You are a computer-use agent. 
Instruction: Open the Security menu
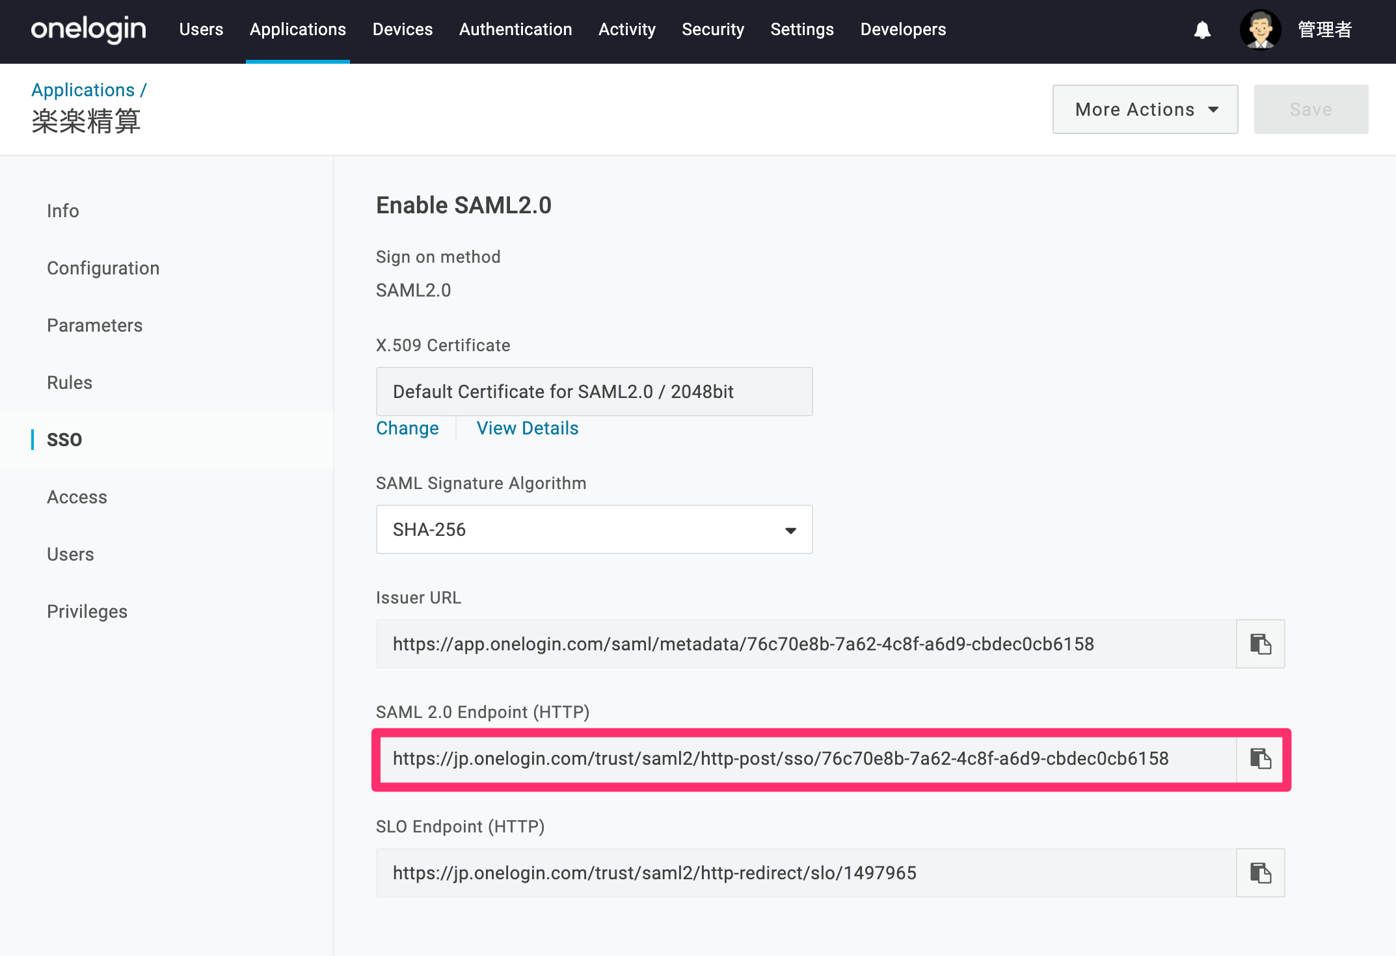click(713, 29)
